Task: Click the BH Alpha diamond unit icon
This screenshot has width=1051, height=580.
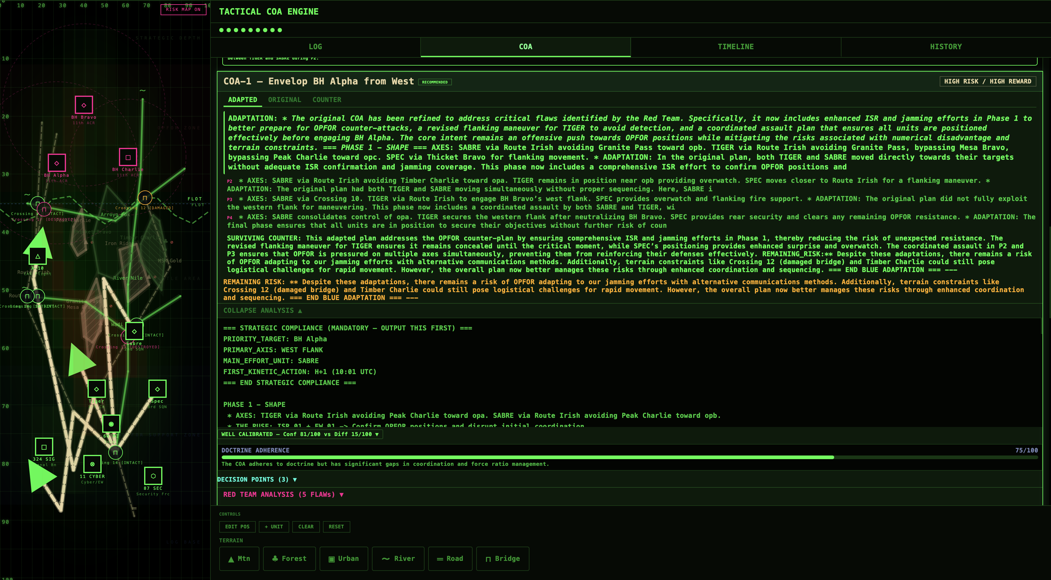Action: (57, 163)
